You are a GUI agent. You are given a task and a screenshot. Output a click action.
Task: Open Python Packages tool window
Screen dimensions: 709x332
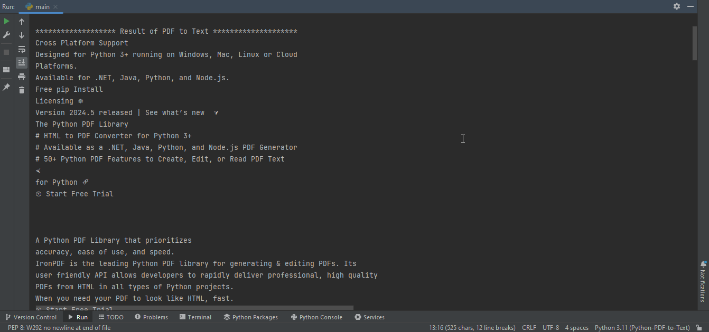click(250, 317)
